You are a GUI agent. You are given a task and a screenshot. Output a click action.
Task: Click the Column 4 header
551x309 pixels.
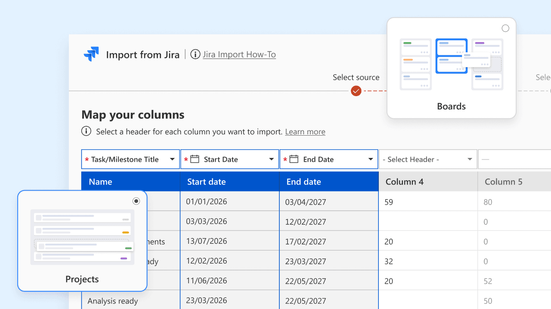click(x=428, y=182)
